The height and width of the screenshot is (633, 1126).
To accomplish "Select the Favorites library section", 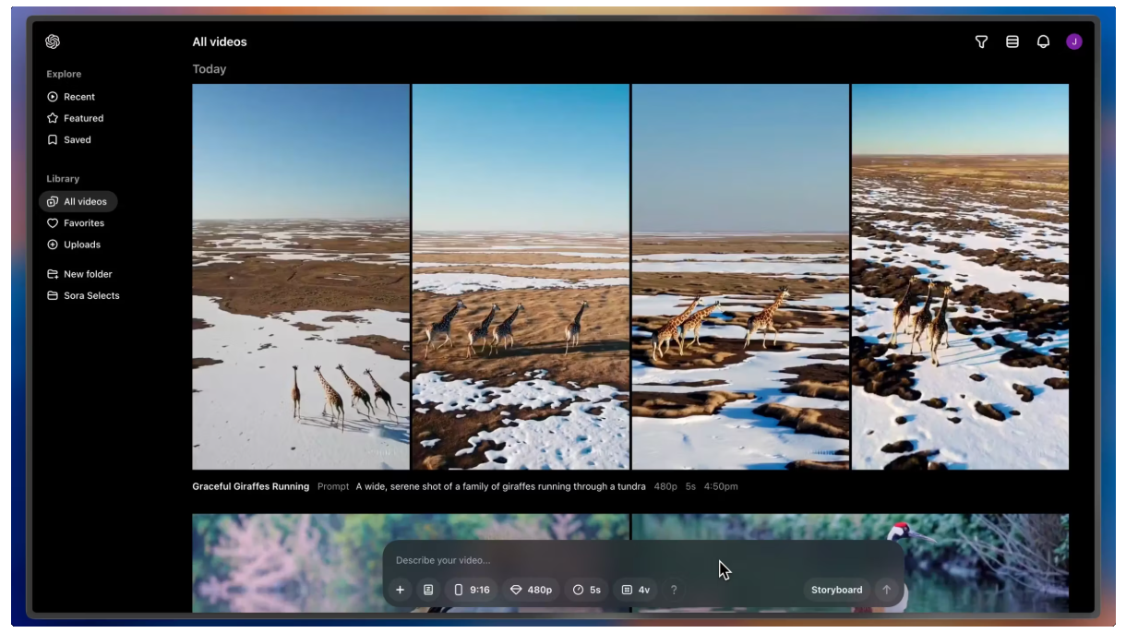I will click(x=83, y=222).
